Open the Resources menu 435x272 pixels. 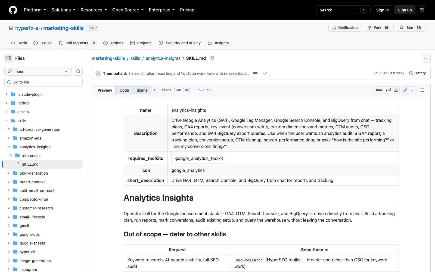[94, 10]
